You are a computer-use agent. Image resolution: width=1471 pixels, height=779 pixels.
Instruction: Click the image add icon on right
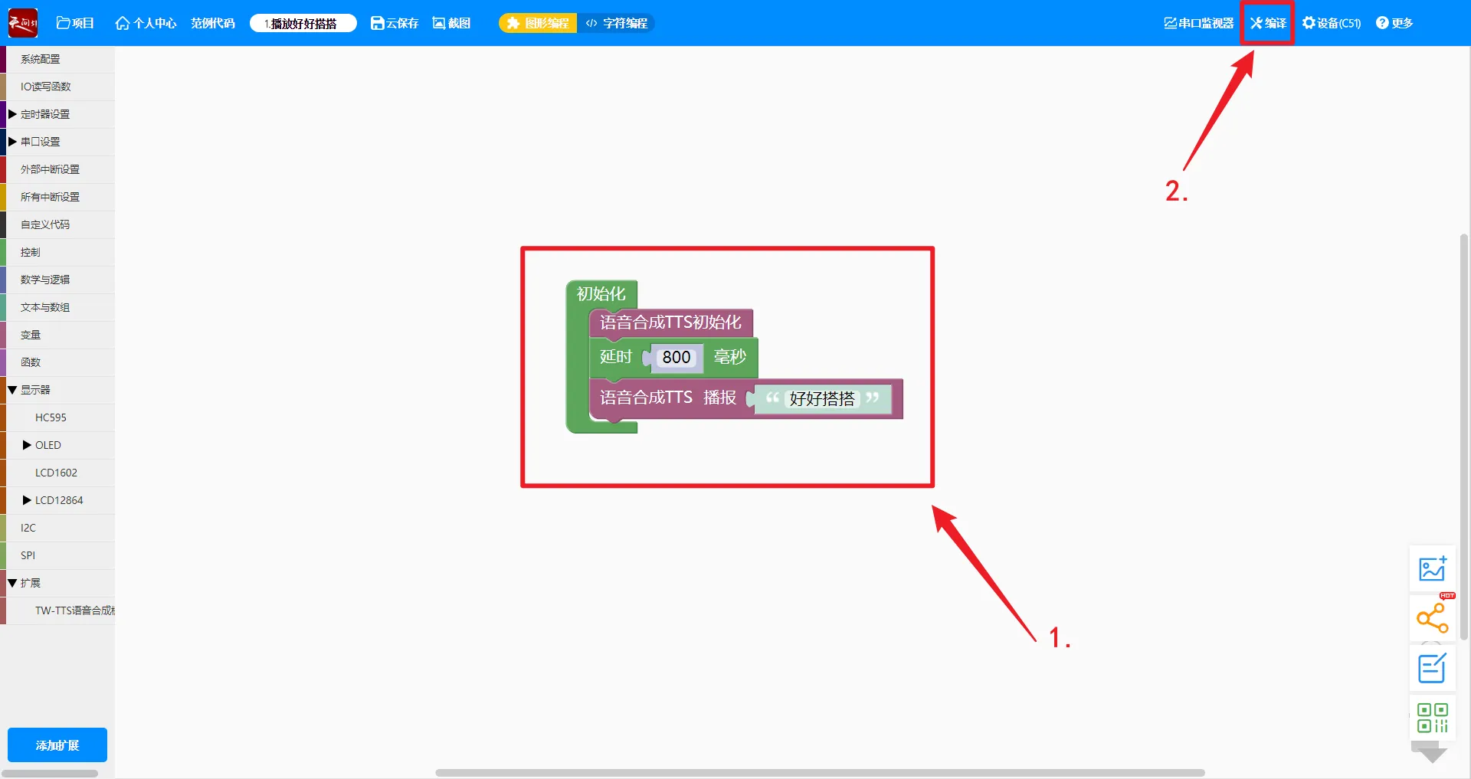pyautogui.click(x=1432, y=568)
